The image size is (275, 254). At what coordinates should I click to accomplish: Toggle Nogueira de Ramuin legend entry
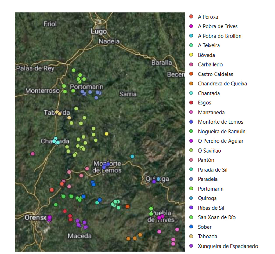point(222,132)
